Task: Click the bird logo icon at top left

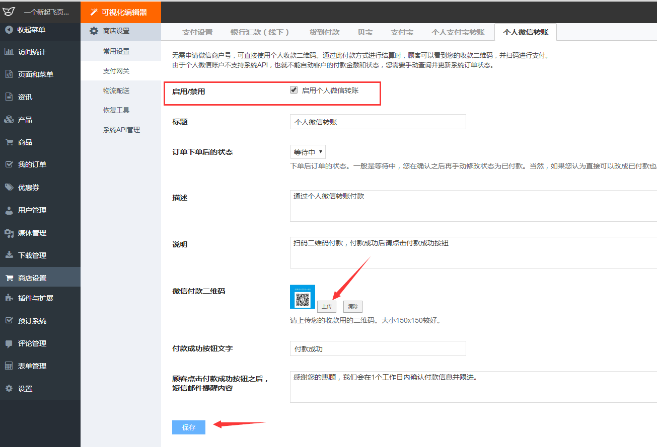Action: pyautogui.click(x=9, y=12)
